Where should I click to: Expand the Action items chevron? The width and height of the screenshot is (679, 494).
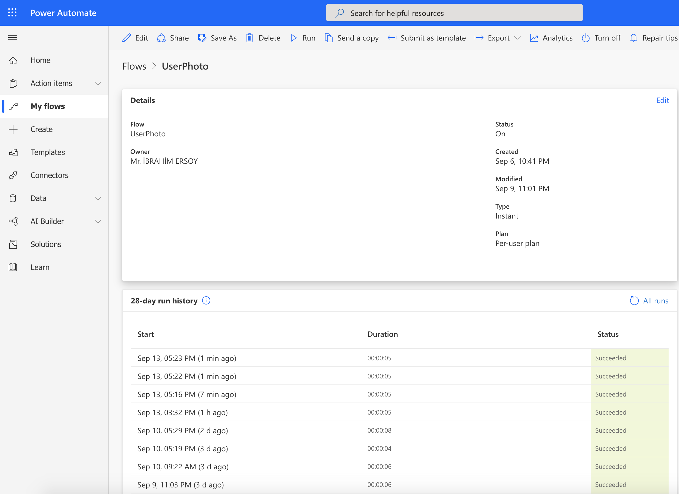(98, 83)
